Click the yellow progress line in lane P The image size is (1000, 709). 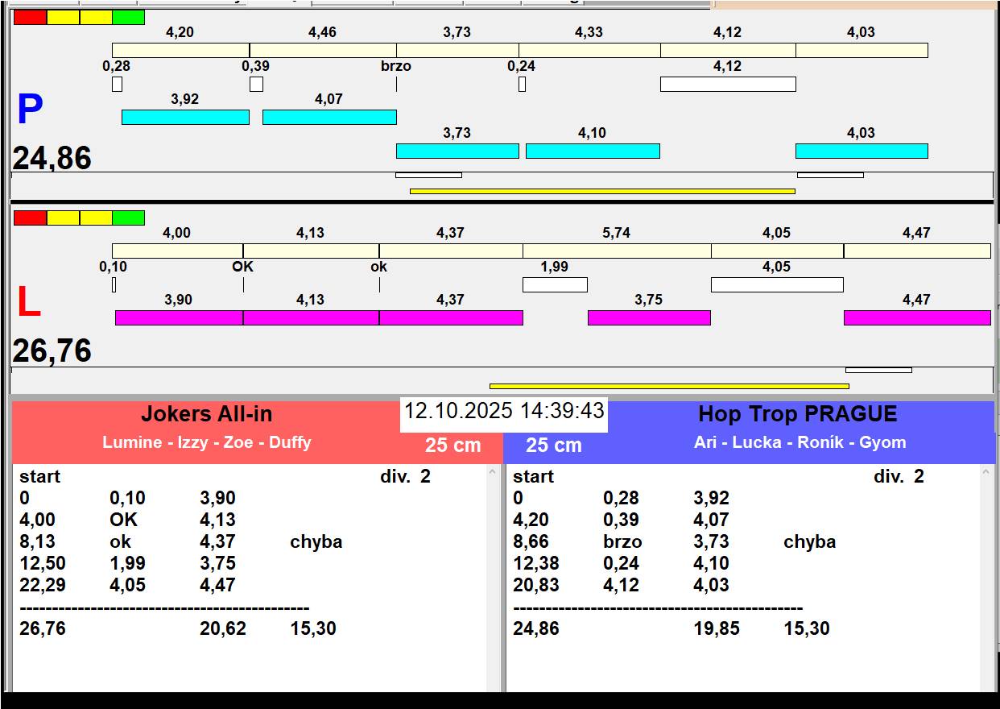tap(602, 191)
